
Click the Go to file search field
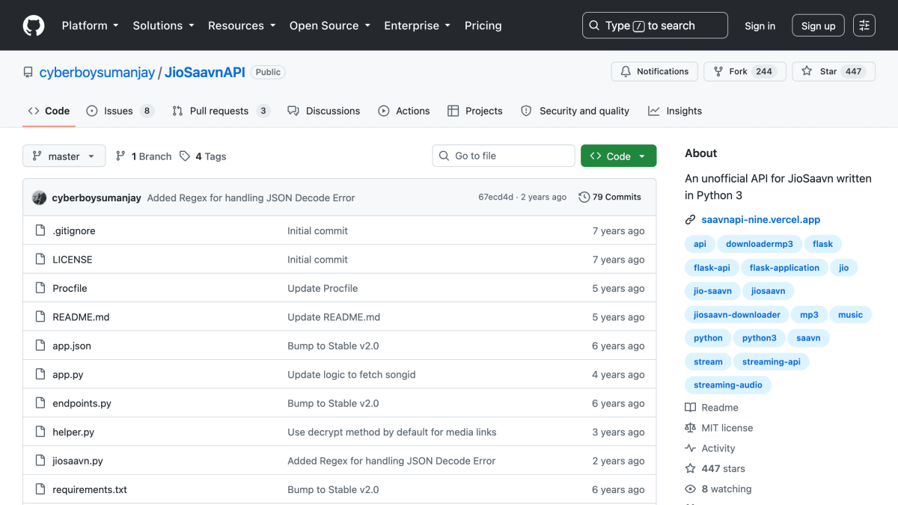point(504,156)
